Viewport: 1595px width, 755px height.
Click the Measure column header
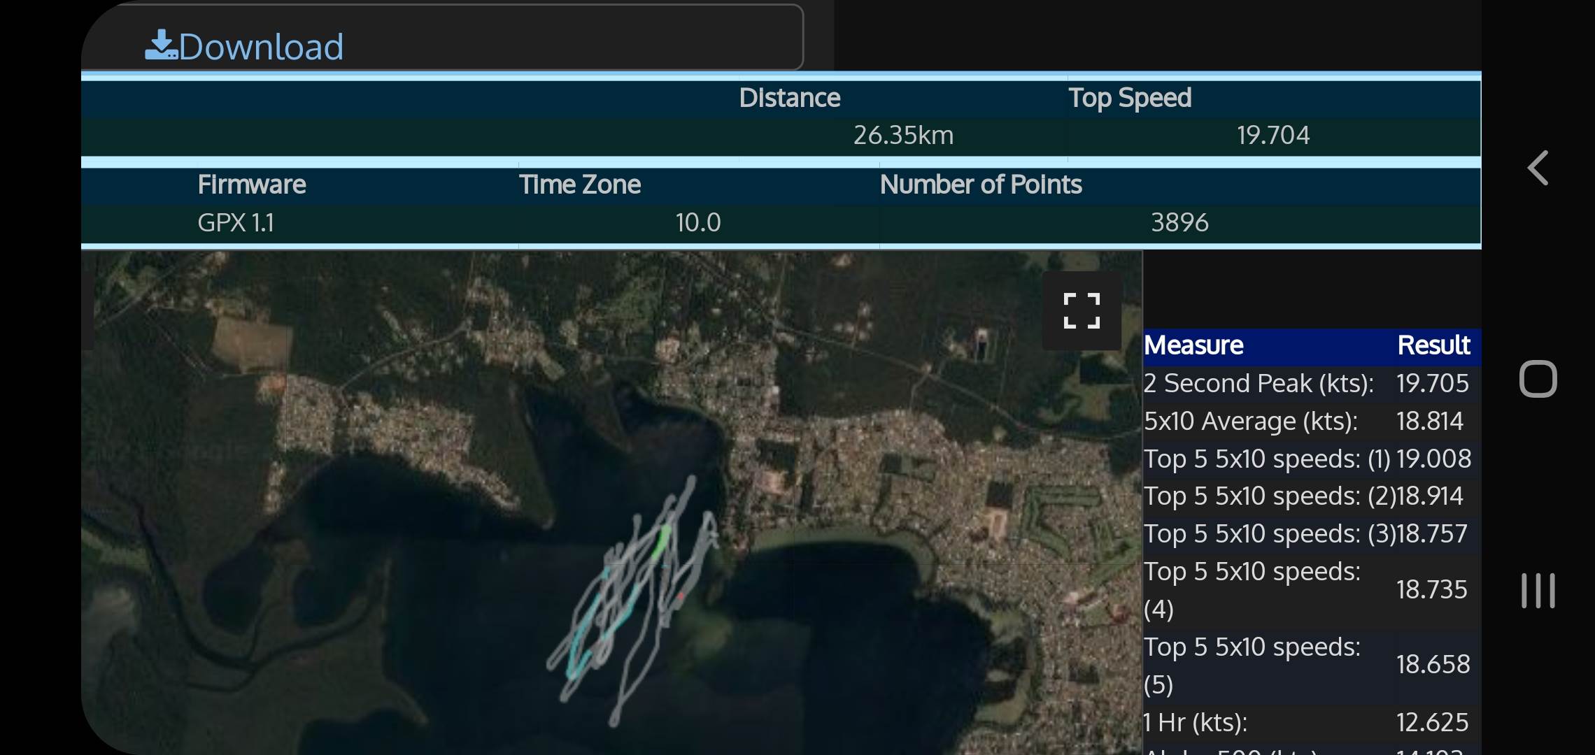click(1193, 345)
